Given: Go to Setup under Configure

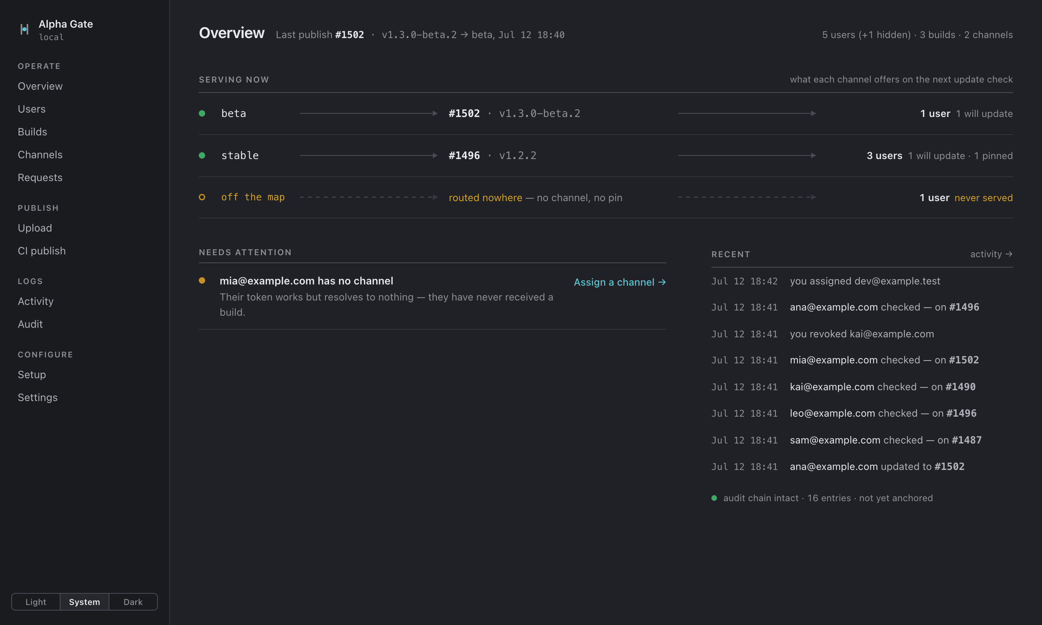Looking at the screenshot, I should click(32, 375).
